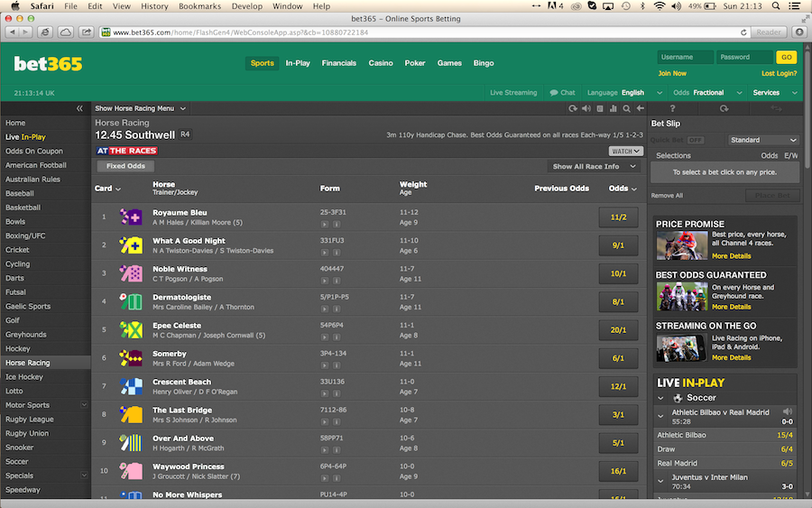The width and height of the screenshot is (812, 508).
Task: Open the WATCH dropdown button
Action: pos(625,152)
